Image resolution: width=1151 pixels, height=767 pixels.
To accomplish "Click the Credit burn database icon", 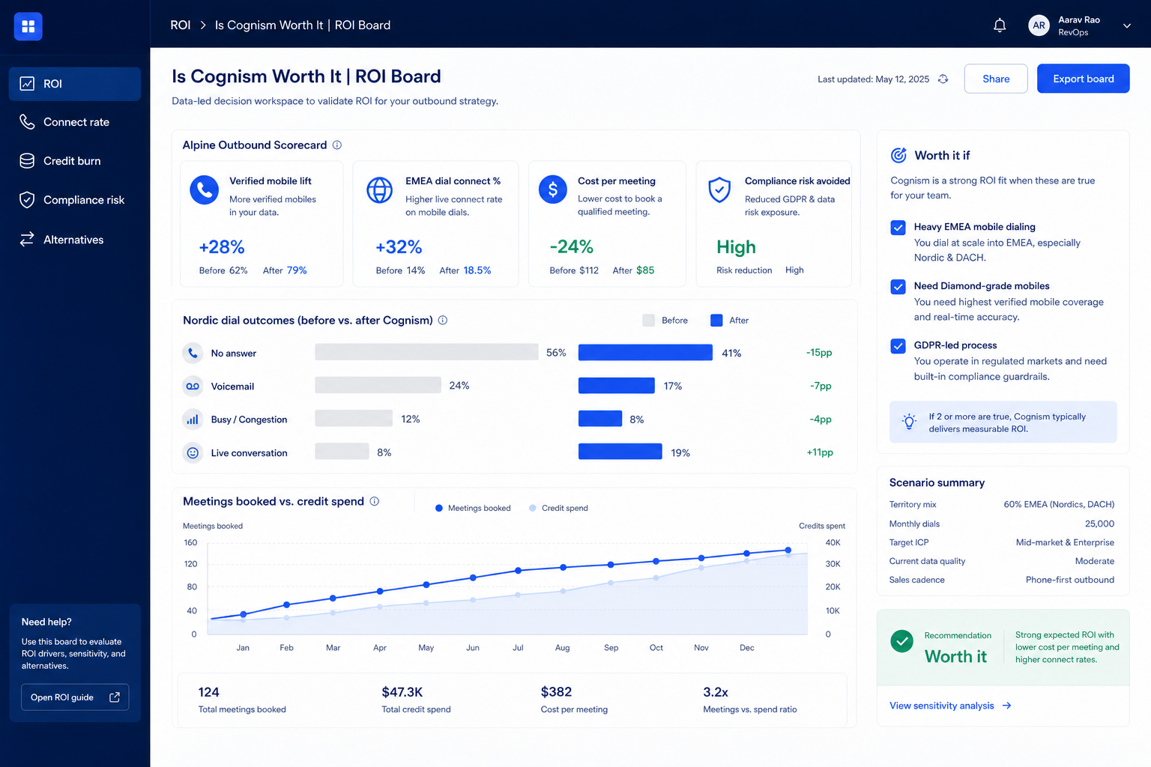I will point(27,161).
